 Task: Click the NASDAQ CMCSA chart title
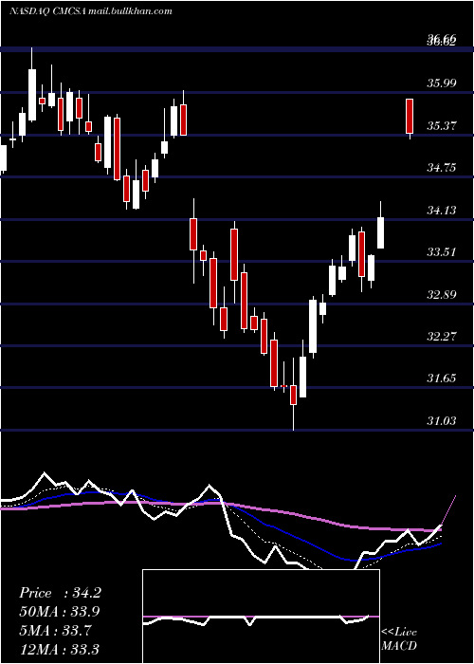coord(91,11)
